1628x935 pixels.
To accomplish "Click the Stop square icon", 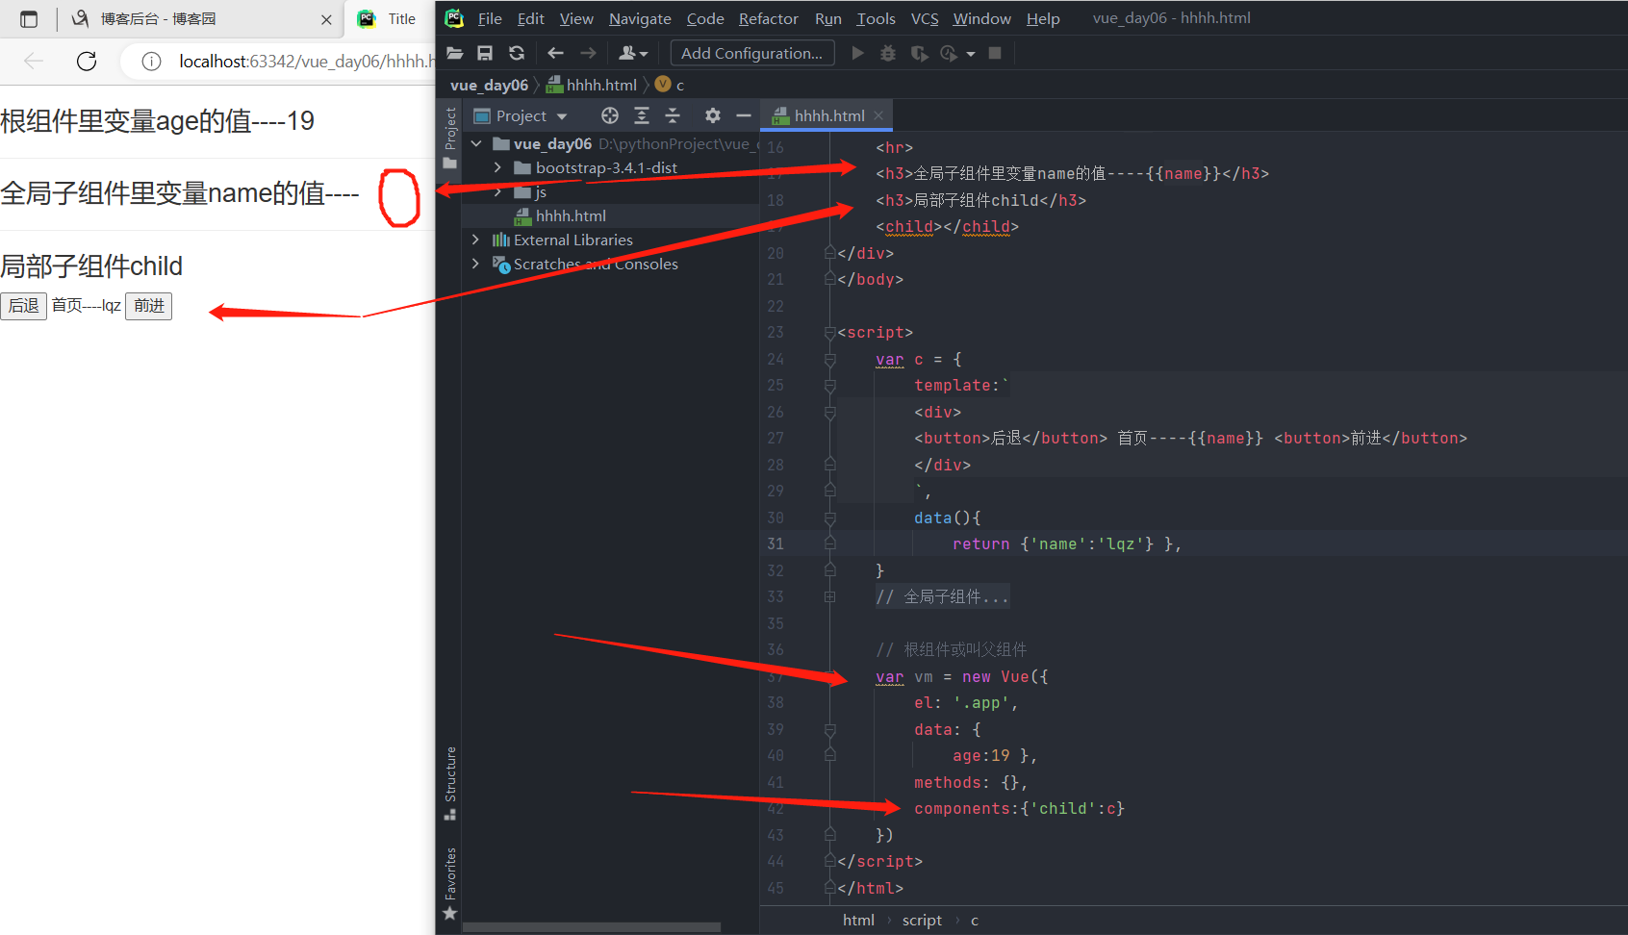I will (x=995, y=53).
